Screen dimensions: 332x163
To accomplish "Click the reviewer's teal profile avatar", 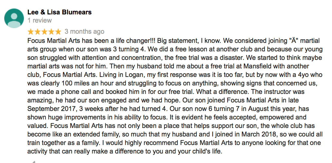I will coord(14,18).
